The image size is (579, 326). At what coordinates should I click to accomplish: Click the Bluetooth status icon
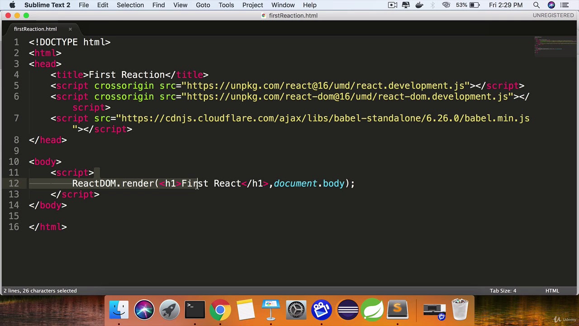click(x=433, y=5)
